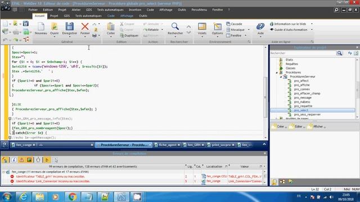Collapse the Procédures tree node
The width and height of the screenshot is (360, 202).
277,72
